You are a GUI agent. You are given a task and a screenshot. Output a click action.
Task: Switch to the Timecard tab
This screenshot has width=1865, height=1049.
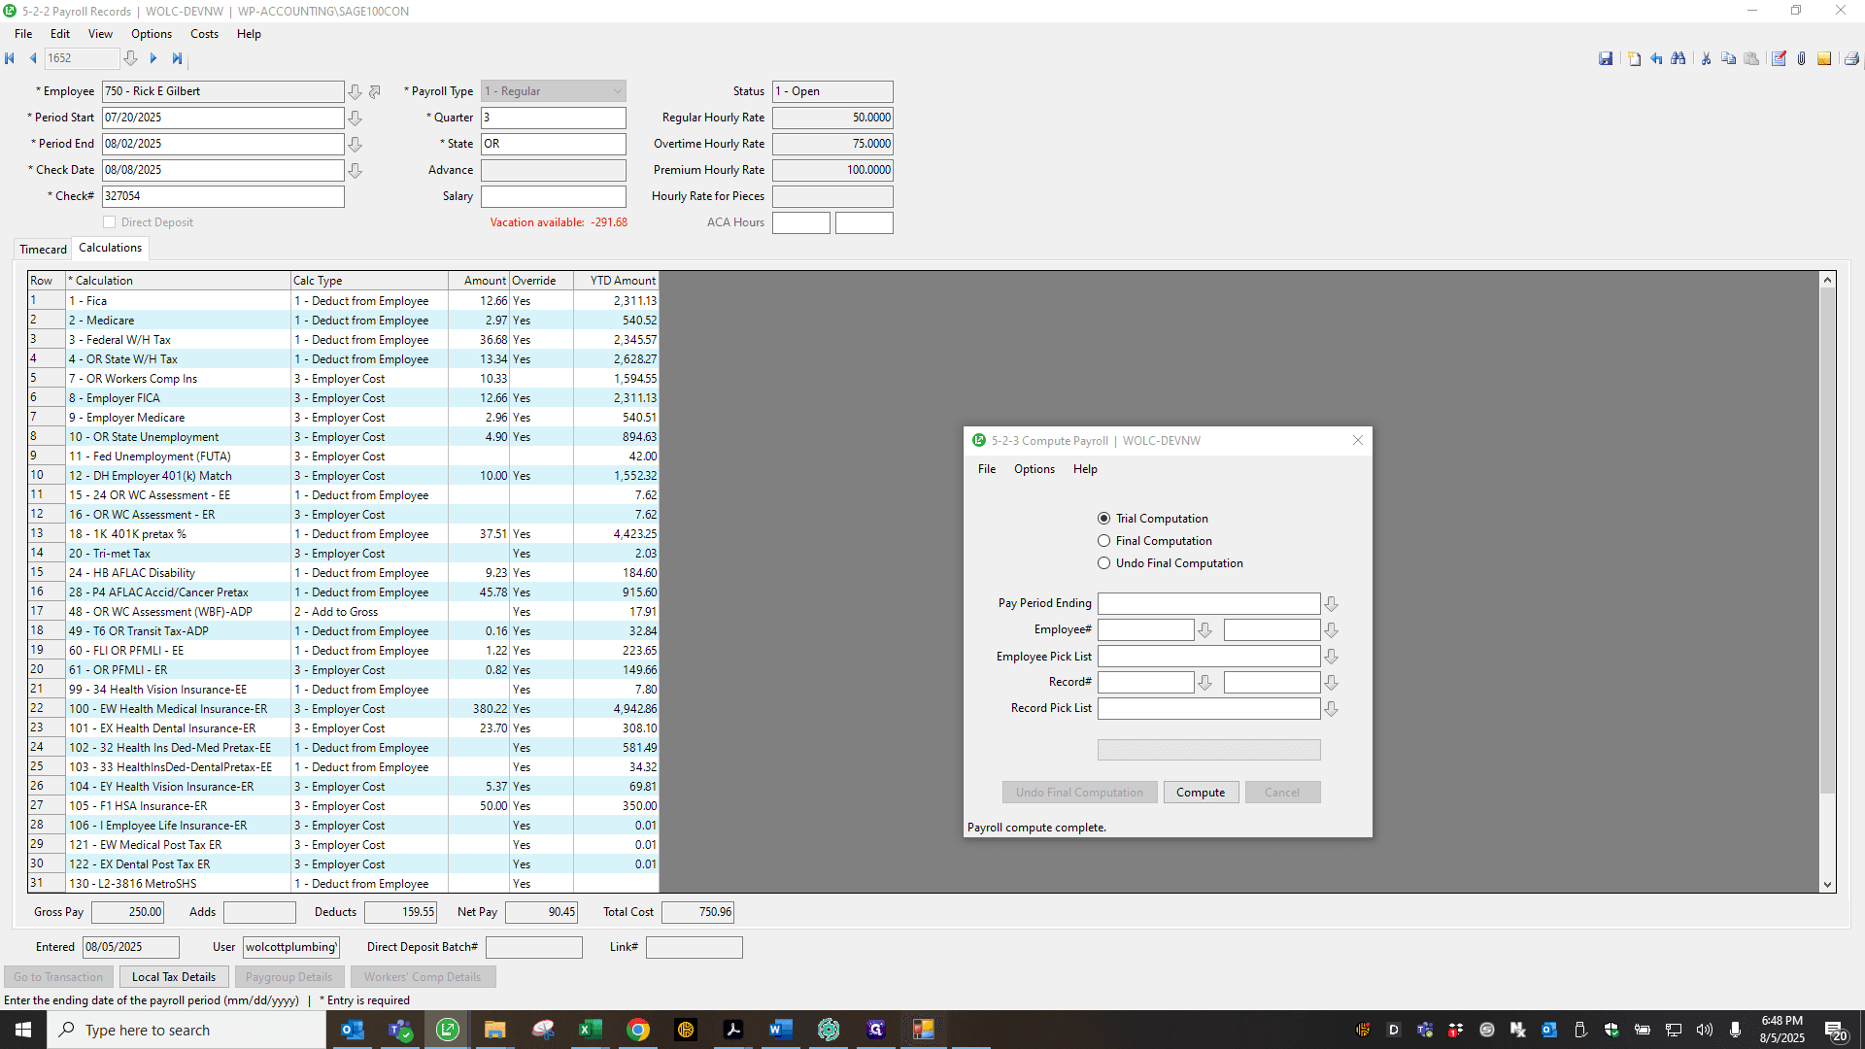pos(44,250)
